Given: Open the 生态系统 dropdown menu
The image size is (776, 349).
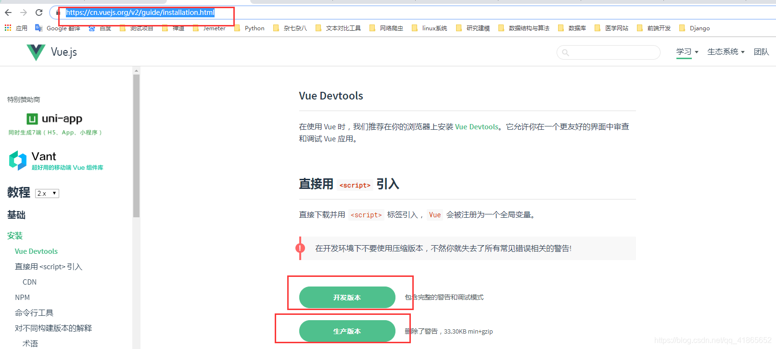Looking at the screenshot, I should (x=725, y=52).
